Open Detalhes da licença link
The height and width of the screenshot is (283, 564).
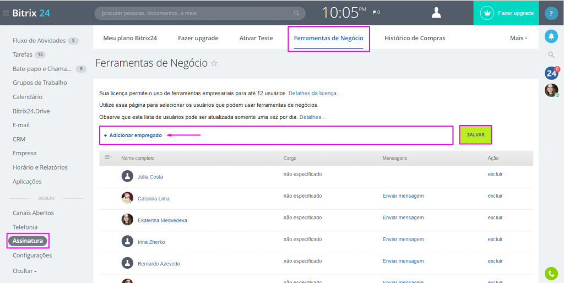pos(314,94)
